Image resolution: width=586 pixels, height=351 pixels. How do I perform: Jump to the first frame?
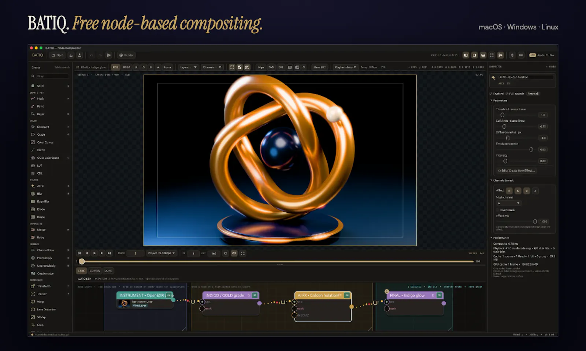click(79, 253)
